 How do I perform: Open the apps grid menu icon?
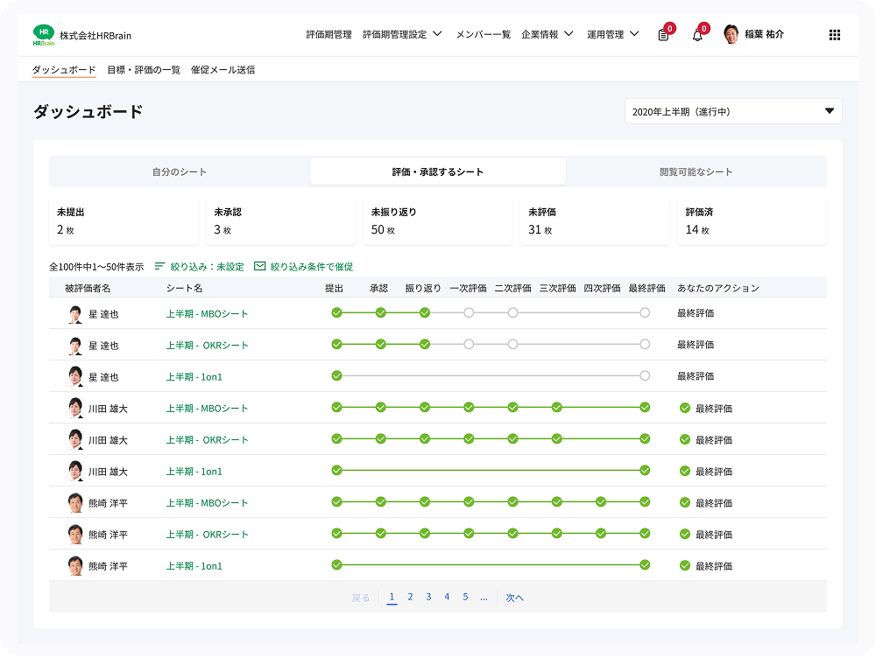834,35
